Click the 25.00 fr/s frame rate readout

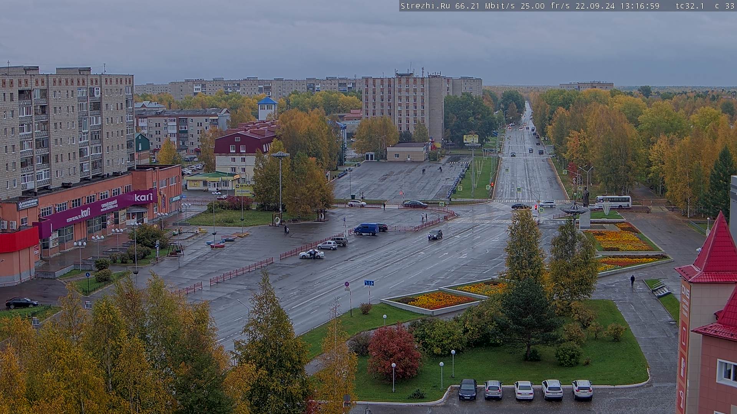[545, 6]
